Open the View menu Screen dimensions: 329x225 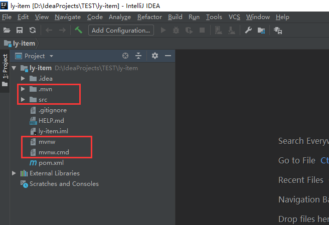click(x=42, y=17)
